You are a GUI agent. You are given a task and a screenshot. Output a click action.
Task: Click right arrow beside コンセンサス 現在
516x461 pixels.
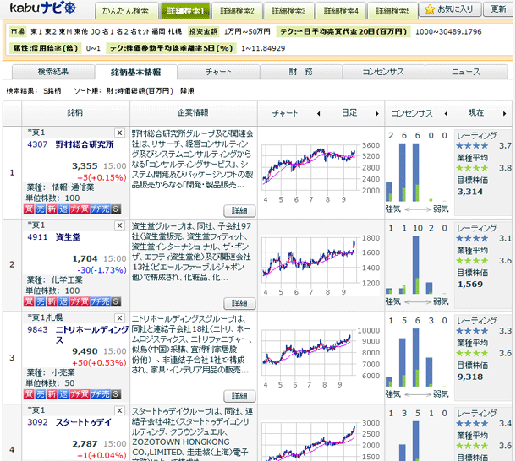(x=504, y=114)
